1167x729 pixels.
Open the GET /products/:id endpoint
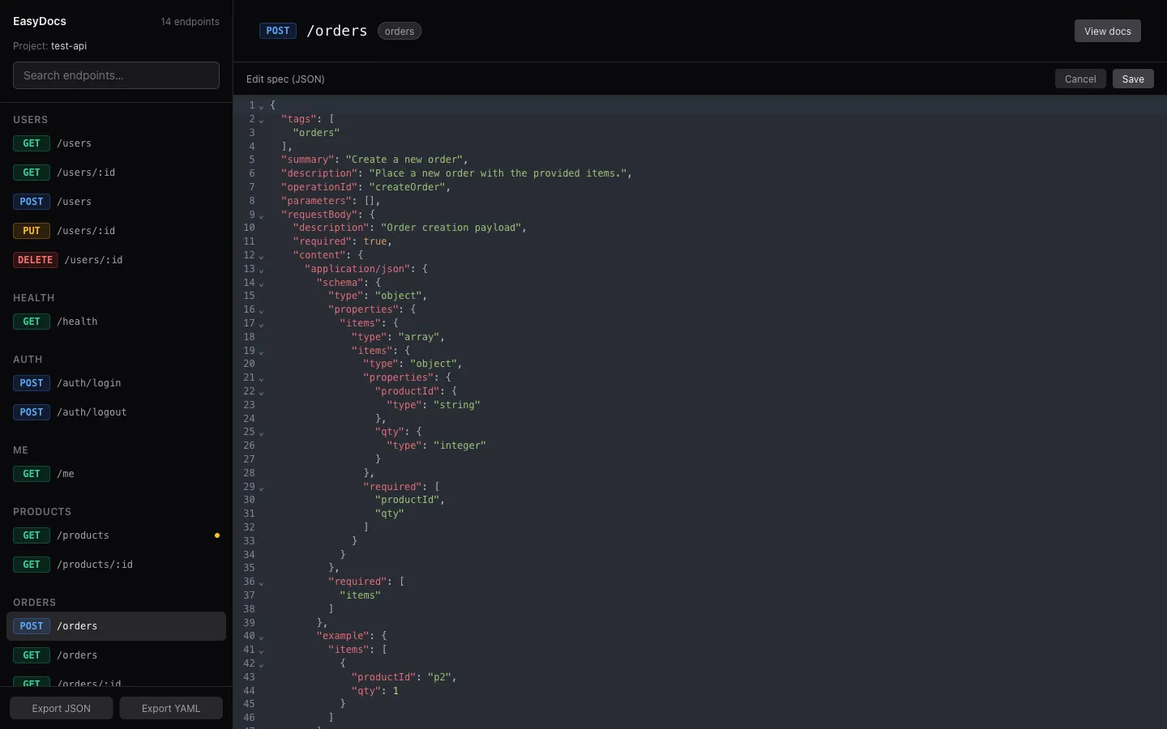click(x=116, y=565)
